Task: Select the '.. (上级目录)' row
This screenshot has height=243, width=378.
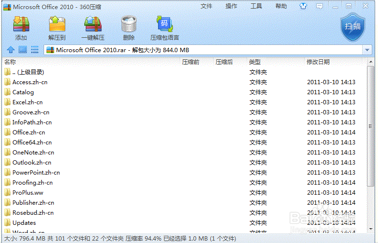Action: point(184,72)
